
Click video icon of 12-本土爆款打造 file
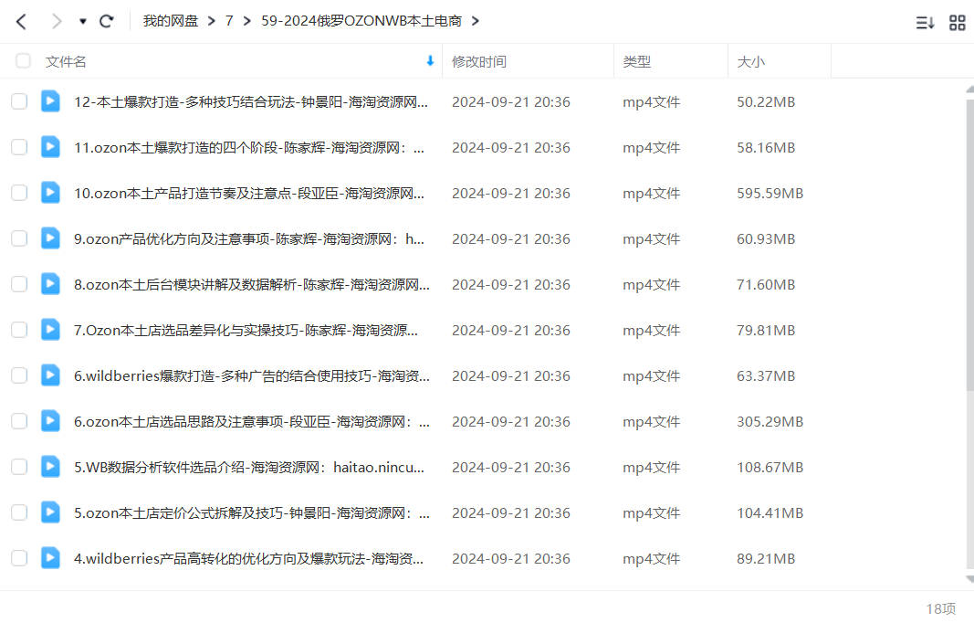tap(50, 101)
